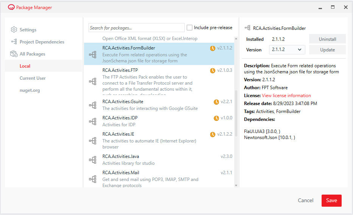Click the scrollbar down arrow
The height and width of the screenshot is (215, 353).
point(236,185)
